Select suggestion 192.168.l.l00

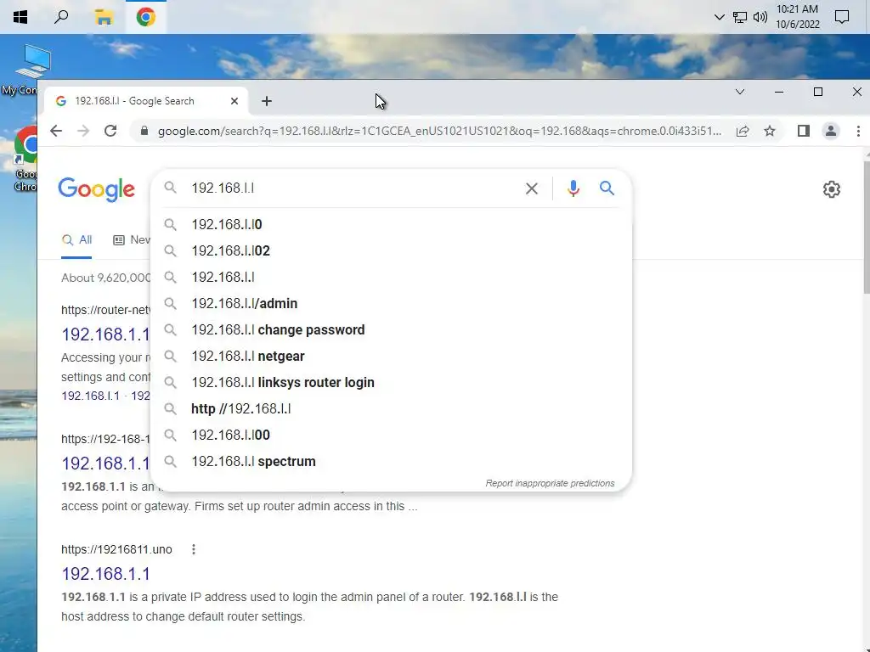[391, 436]
